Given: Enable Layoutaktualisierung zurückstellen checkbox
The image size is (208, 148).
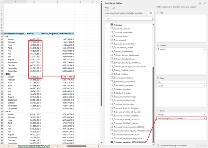Looking at the screenshot, I should click(x=158, y=146).
